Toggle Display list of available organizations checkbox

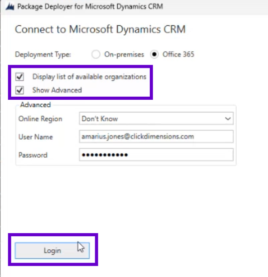[x=20, y=77]
